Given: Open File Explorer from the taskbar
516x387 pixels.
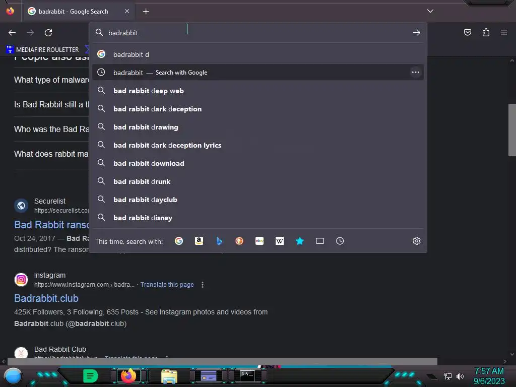Looking at the screenshot, I should 169,376.
